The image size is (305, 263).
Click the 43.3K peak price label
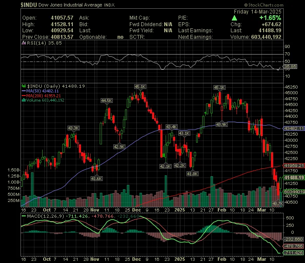point(73,128)
